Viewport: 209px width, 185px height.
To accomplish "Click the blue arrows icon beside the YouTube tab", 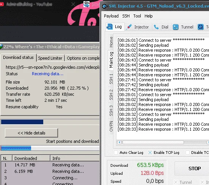I will tap(86, 4).
